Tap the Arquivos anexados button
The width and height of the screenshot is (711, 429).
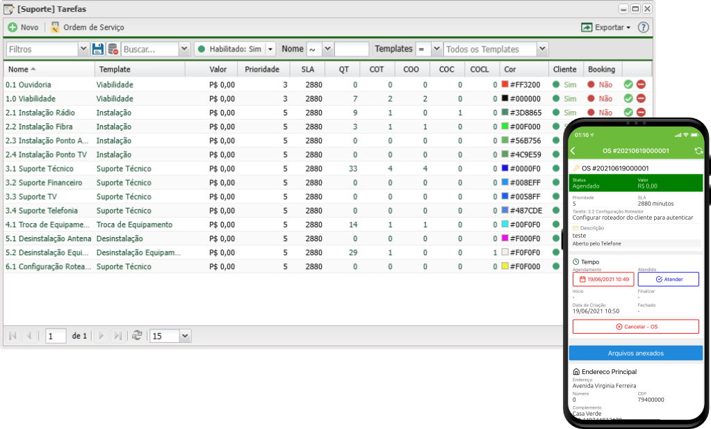pos(635,353)
